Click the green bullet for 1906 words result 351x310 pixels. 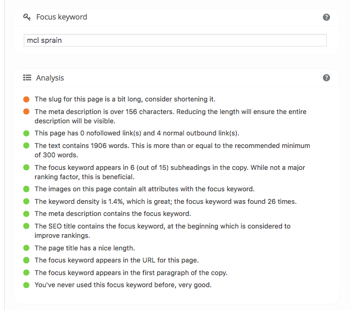coord(26,146)
